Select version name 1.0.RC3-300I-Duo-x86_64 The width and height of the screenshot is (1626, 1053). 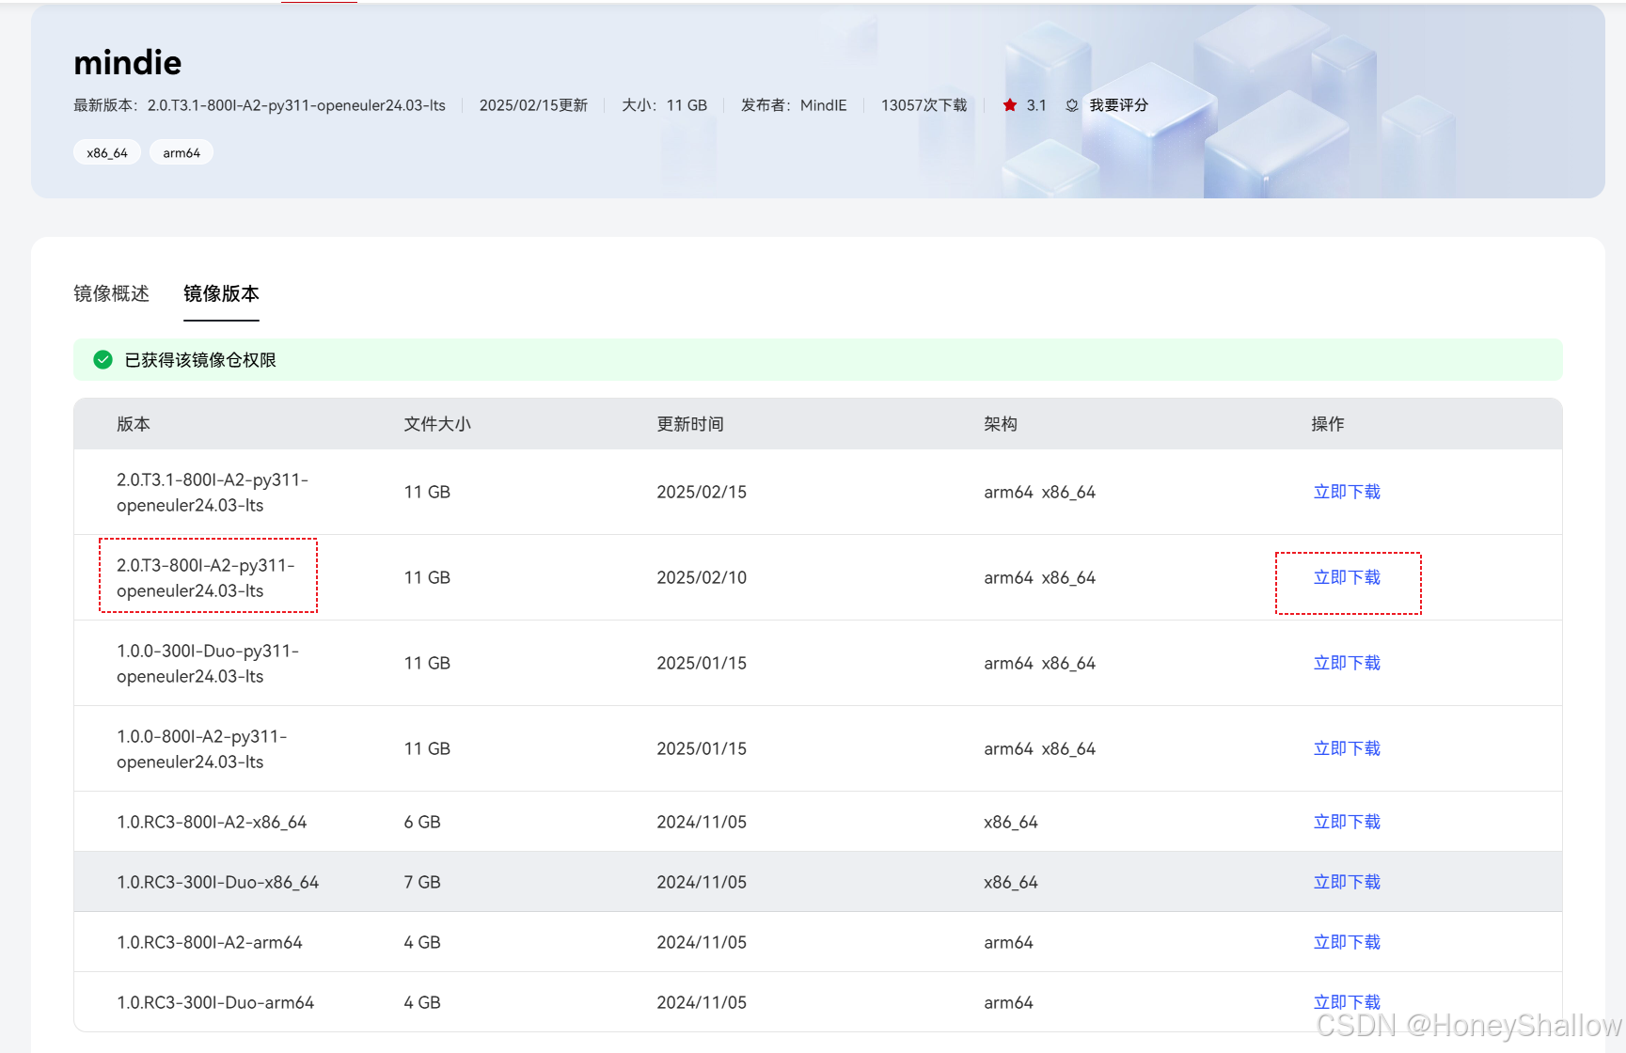(x=217, y=882)
